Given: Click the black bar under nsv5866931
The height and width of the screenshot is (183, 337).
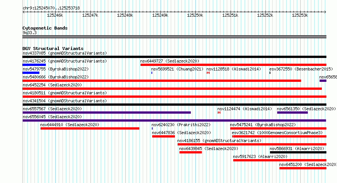Looking at the screenshot, I should click(x=298, y=152).
